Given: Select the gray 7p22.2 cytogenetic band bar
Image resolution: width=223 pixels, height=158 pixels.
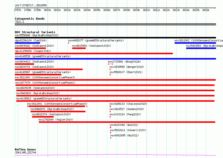Looking at the screenshot, I should (x=115, y=24).
